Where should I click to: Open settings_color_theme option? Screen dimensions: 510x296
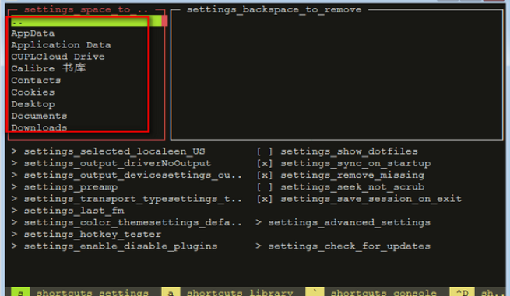pyautogui.click(x=126, y=223)
